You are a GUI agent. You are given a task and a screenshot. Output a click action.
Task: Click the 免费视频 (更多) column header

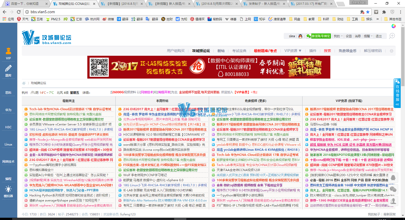coord(255,101)
